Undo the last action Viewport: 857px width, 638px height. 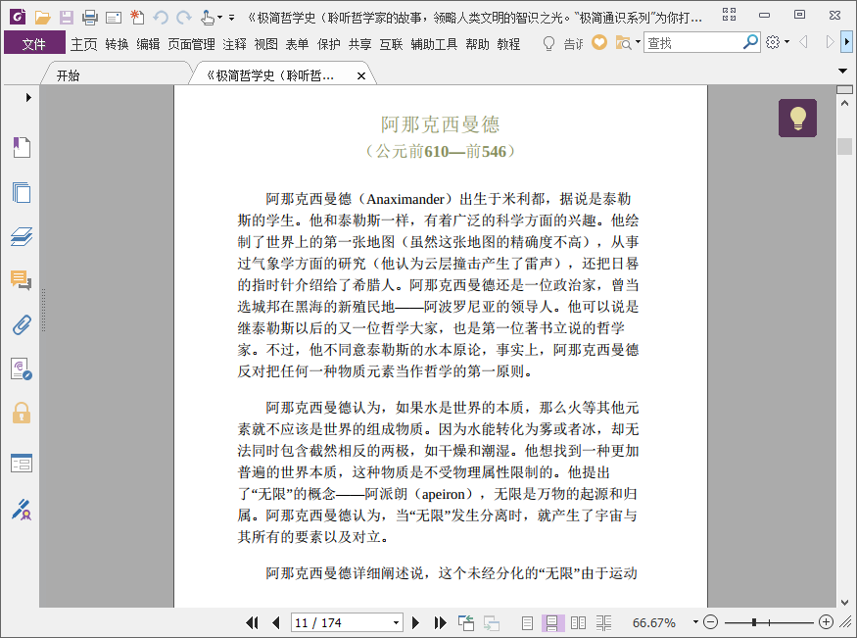(161, 18)
